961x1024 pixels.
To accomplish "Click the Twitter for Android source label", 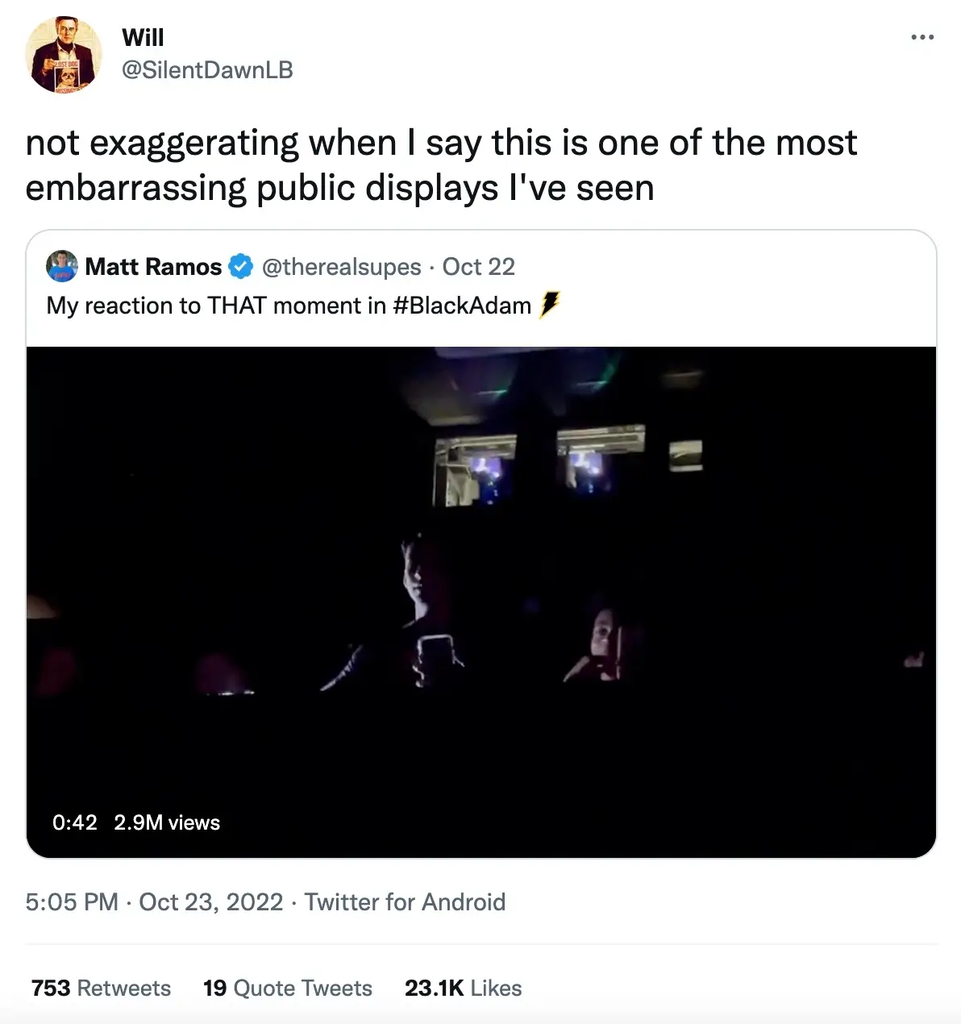I will point(405,901).
